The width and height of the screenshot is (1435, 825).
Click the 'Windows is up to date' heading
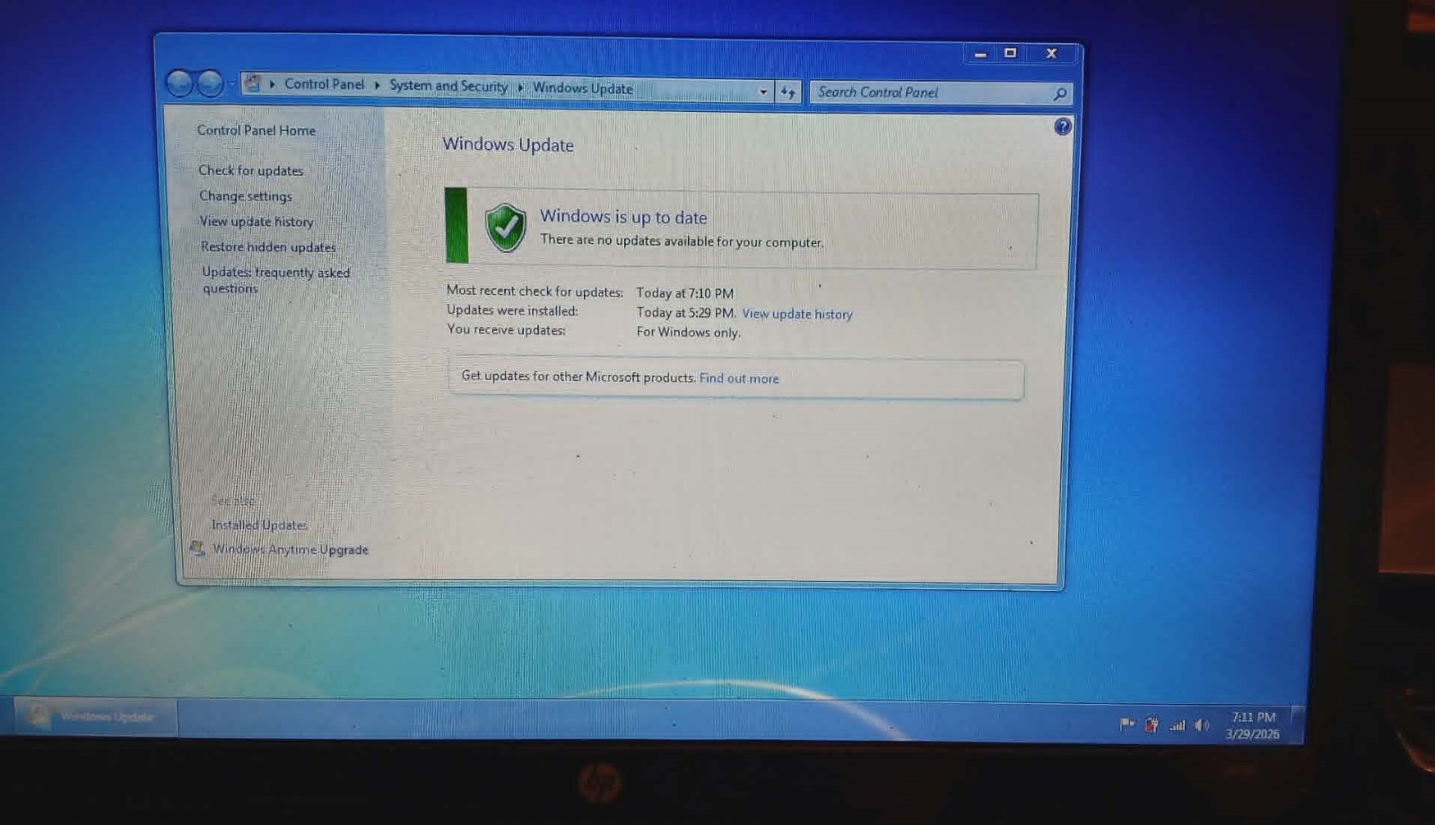(x=623, y=217)
